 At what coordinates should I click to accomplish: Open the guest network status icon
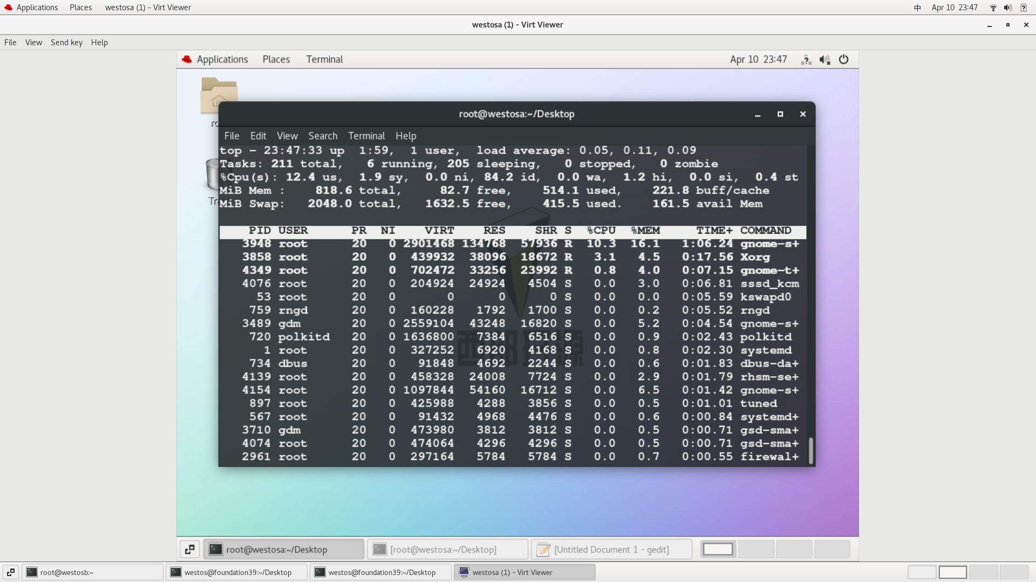806,60
